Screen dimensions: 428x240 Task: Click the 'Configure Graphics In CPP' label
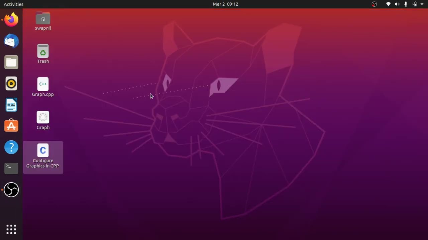click(43, 163)
